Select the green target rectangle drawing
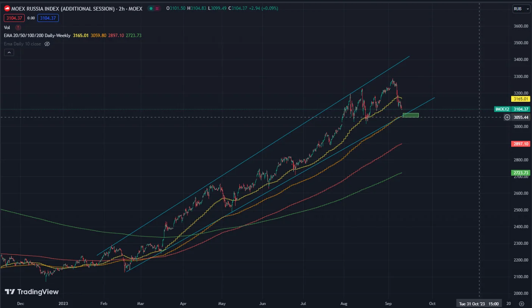The width and height of the screenshot is (532, 308). [x=411, y=115]
